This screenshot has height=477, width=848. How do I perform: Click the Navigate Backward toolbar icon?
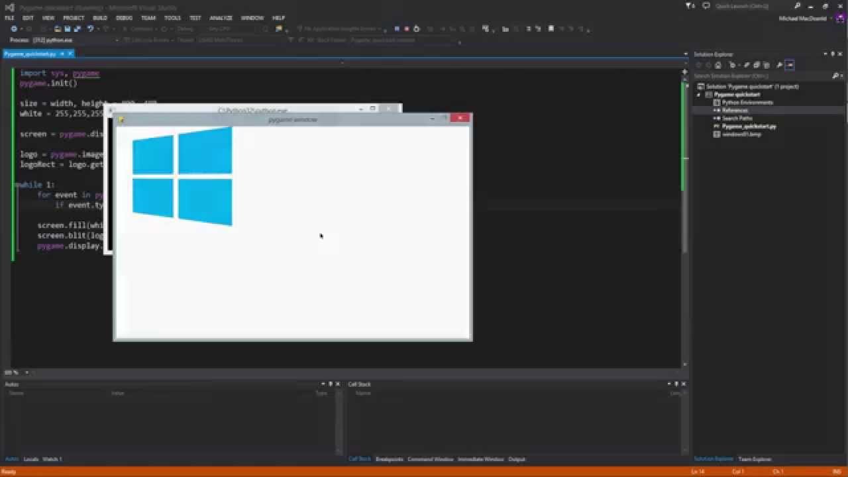(14, 29)
